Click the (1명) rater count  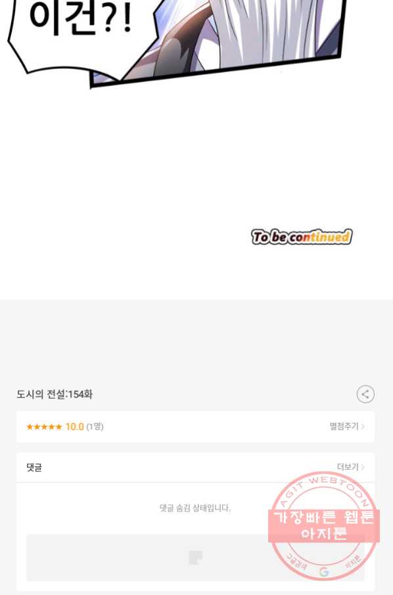[x=95, y=427]
